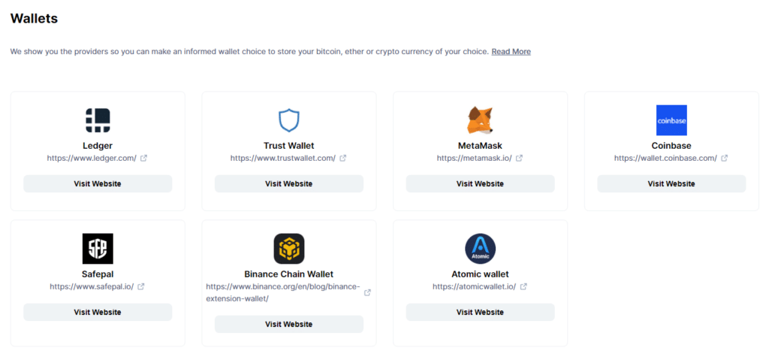Open external link icon beside atomicwallet.io URL

pyautogui.click(x=523, y=286)
